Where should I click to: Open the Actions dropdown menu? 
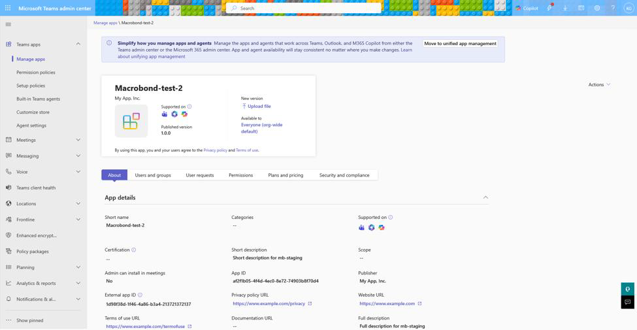[599, 84]
